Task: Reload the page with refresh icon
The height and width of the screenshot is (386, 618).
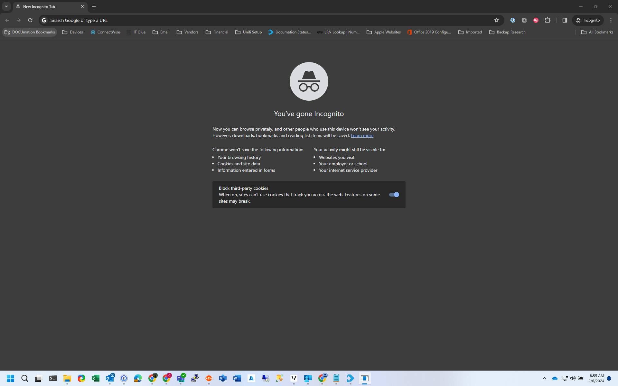Action: pyautogui.click(x=30, y=20)
